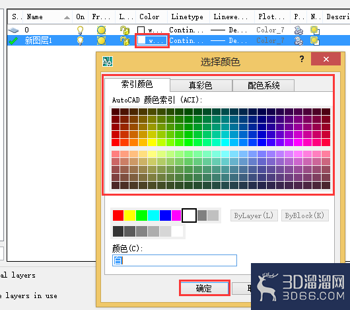Click the 颜色(C) input field

pos(174,260)
